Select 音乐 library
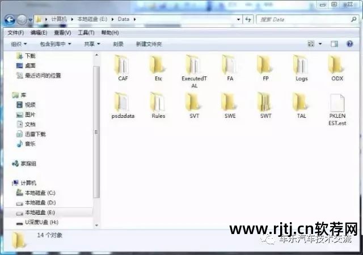 pos(26,144)
